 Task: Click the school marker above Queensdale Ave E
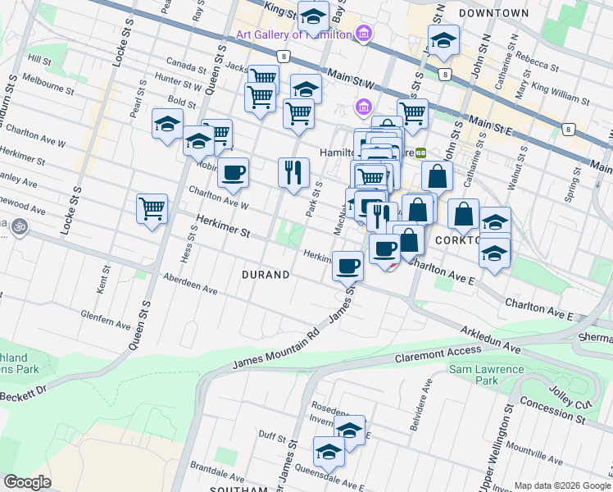pyautogui.click(x=329, y=453)
